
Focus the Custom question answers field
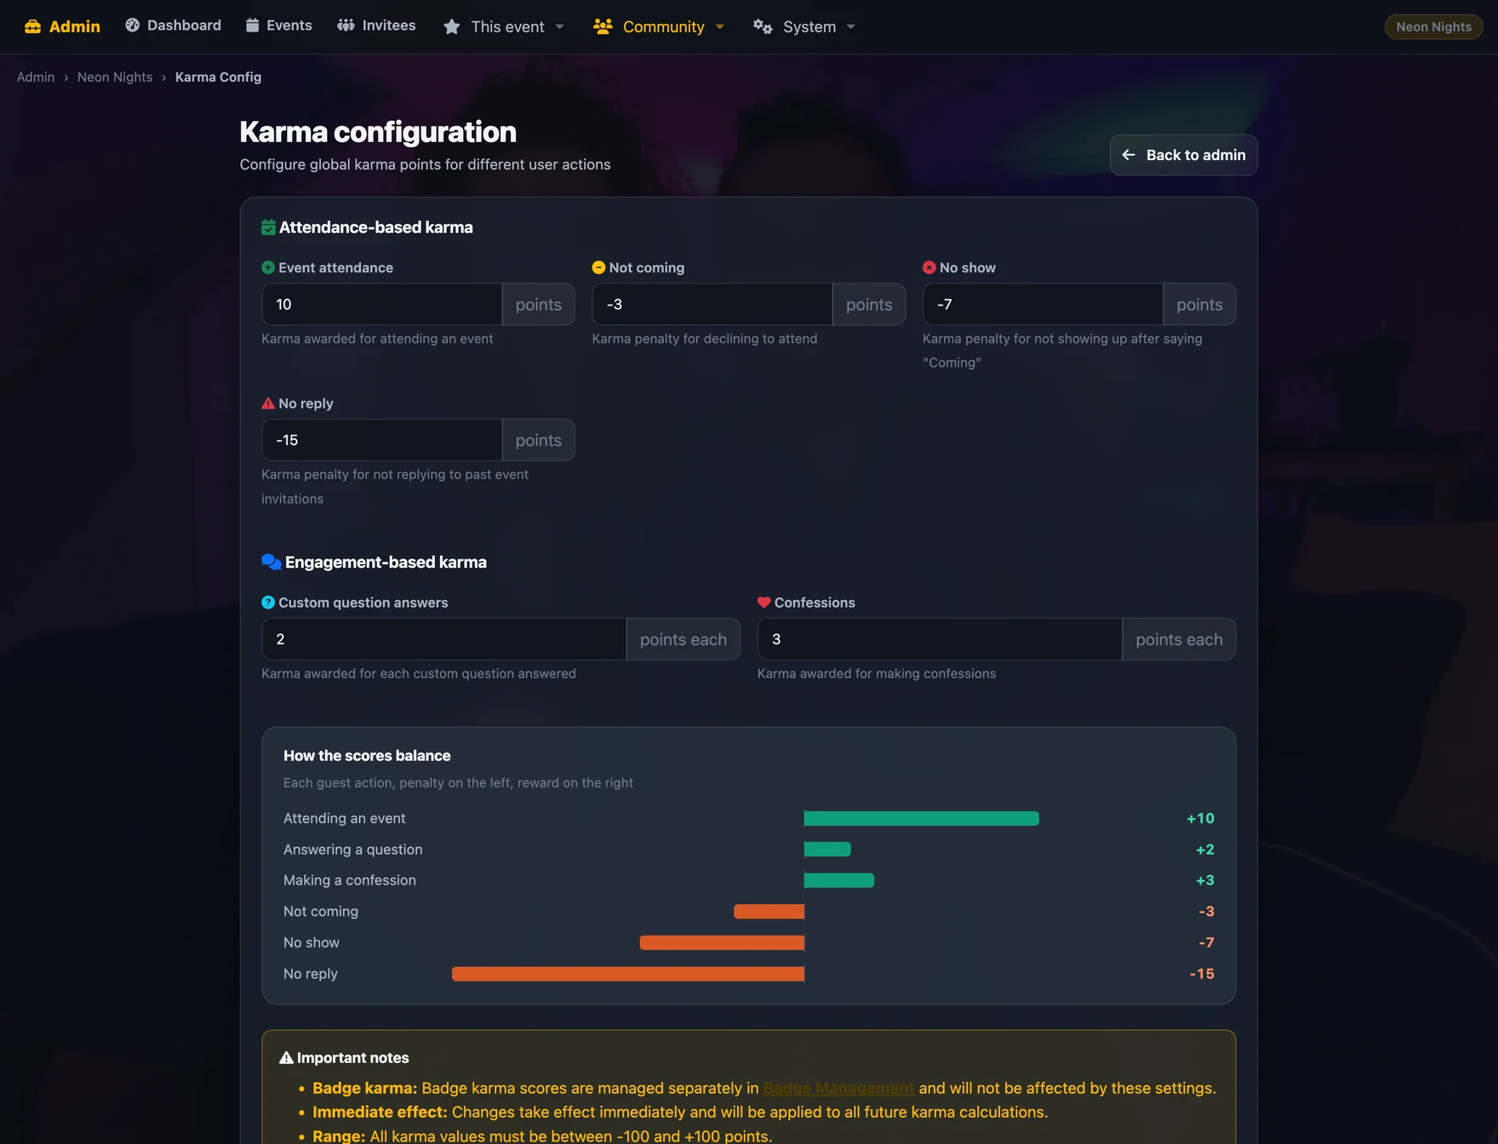click(444, 639)
